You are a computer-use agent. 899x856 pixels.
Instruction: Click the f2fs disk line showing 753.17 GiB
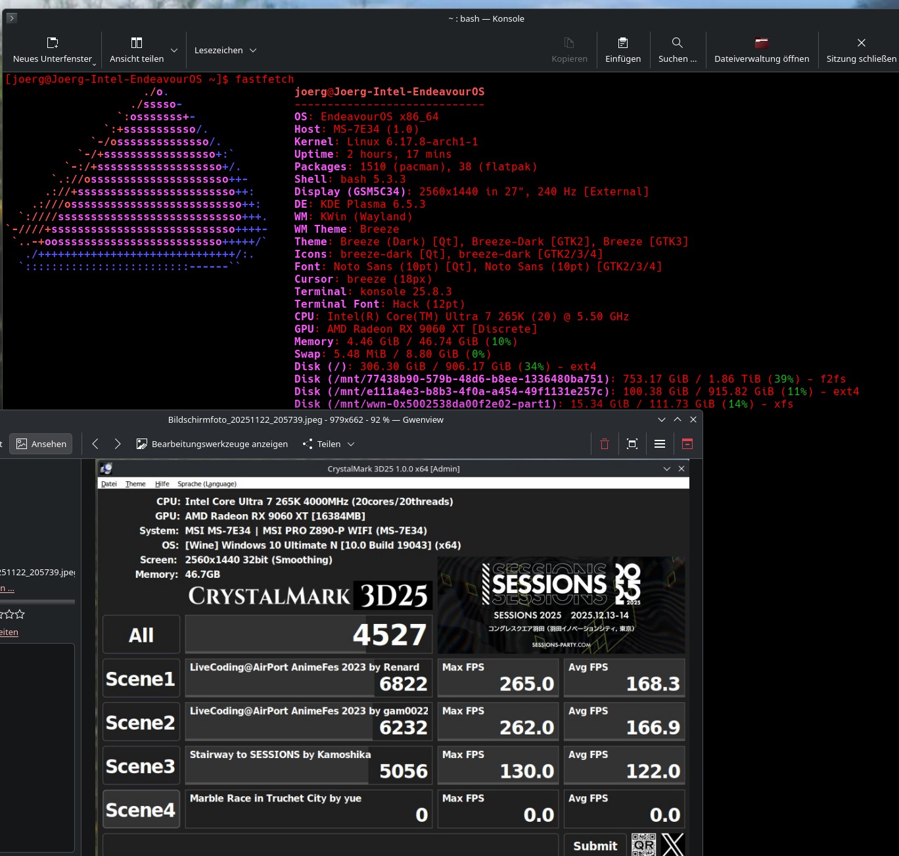pyautogui.click(x=570, y=379)
